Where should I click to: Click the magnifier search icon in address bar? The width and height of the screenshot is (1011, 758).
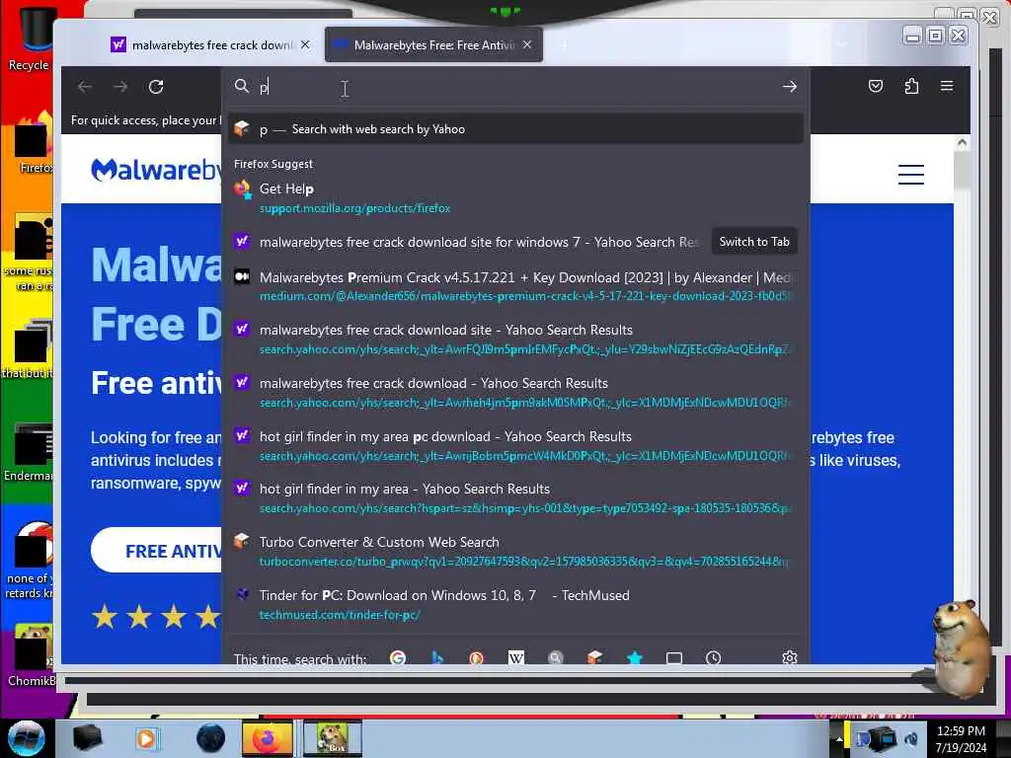[242, 87]
